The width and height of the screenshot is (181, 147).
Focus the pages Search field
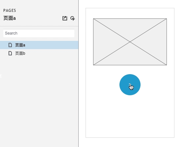[39, 33]
